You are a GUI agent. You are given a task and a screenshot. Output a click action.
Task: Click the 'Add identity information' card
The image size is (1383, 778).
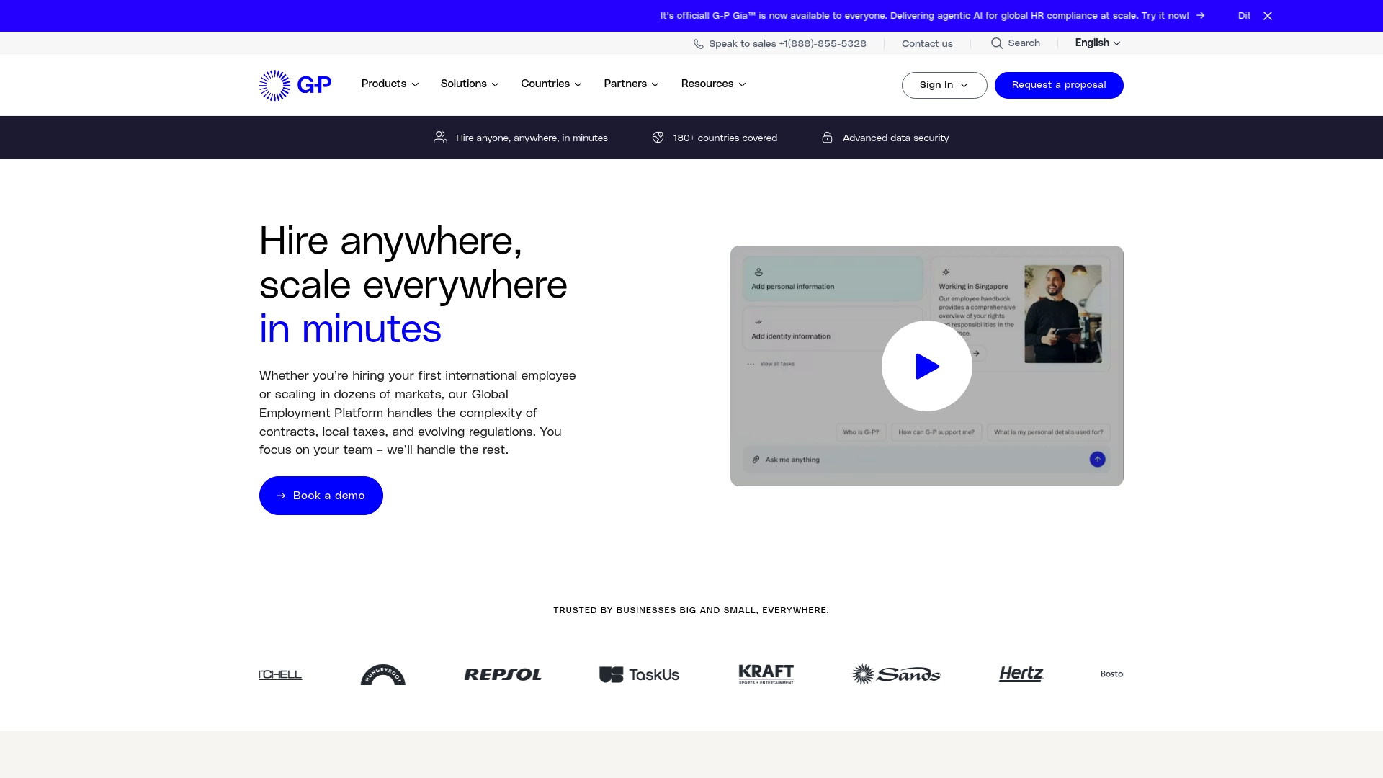pos(833,329)
